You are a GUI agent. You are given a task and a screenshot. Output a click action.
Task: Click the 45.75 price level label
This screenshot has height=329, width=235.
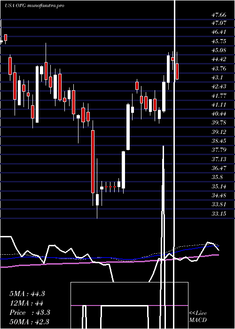(219, 41)
